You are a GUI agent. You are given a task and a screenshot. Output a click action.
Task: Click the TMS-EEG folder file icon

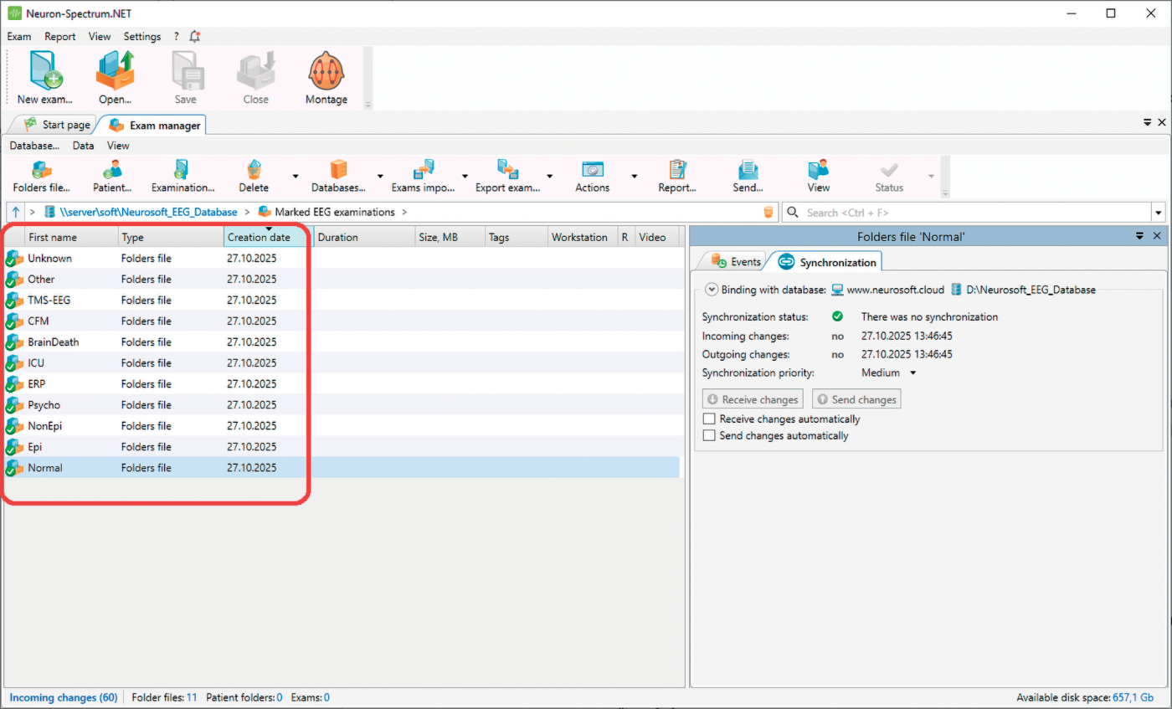coord(13,301)
